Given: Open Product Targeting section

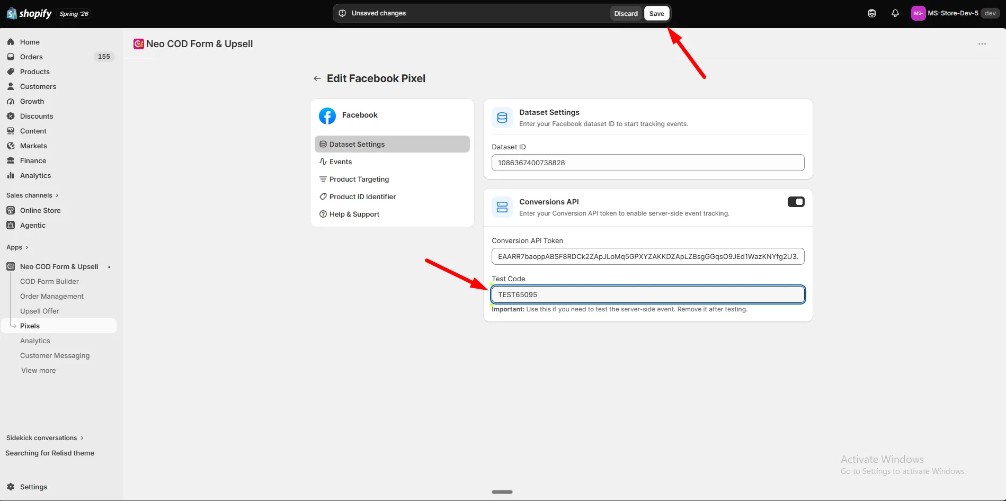Looking at the screenshot, I should point(392,179).
